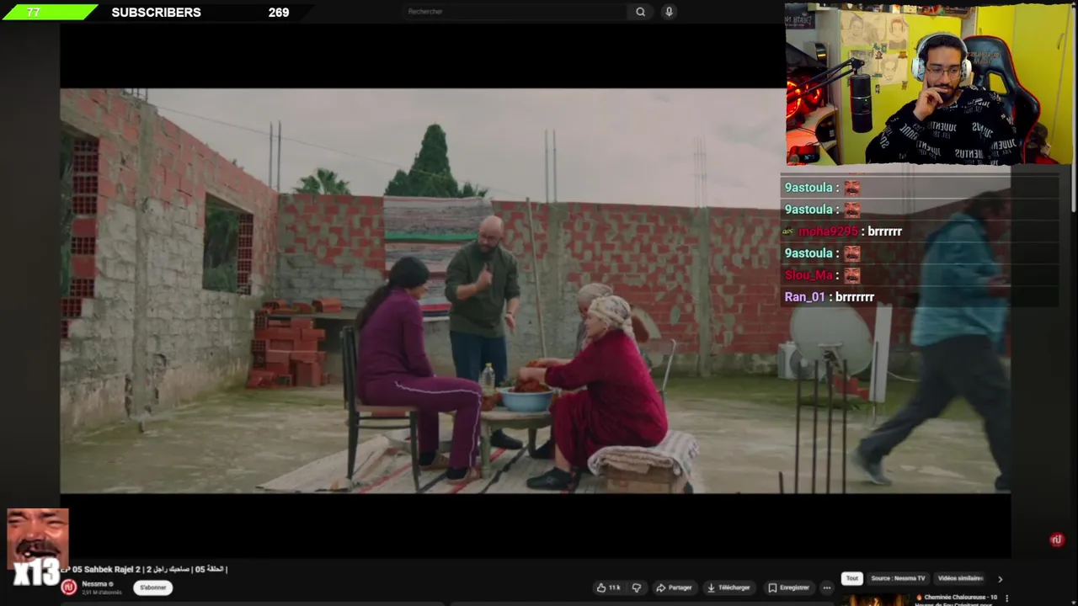Click the red Nessma logo watermark icon
The height and width of the screenshot is (606, 1078).
pos(1057,540)
